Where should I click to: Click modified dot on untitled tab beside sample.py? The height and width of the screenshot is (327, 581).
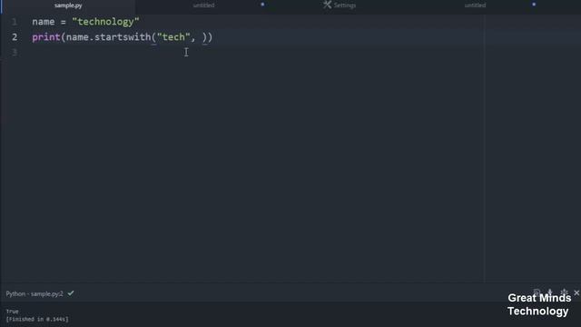262,5
